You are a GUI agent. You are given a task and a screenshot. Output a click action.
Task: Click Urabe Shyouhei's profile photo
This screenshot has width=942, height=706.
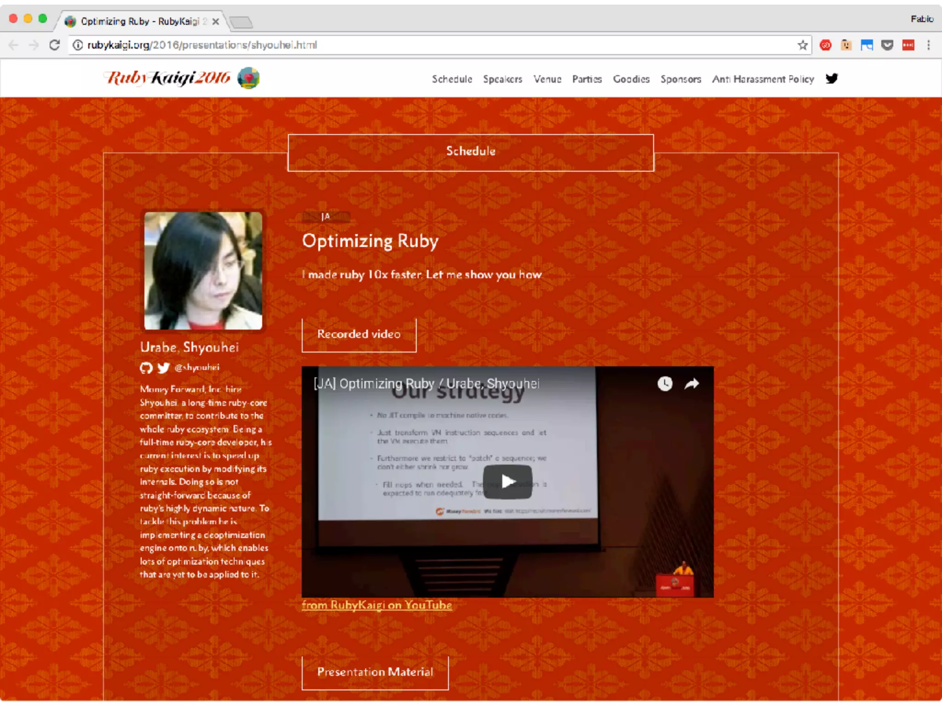203,270
